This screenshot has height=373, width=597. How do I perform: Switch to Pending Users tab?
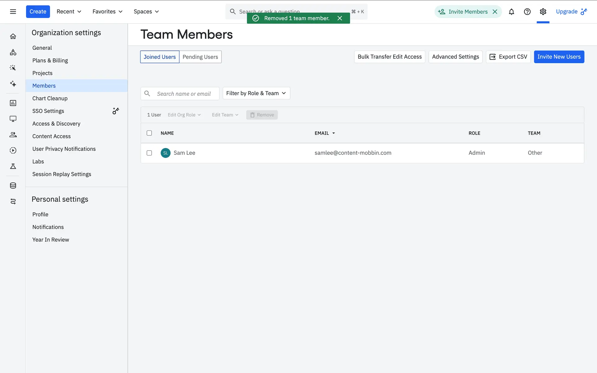pos(200,57)
